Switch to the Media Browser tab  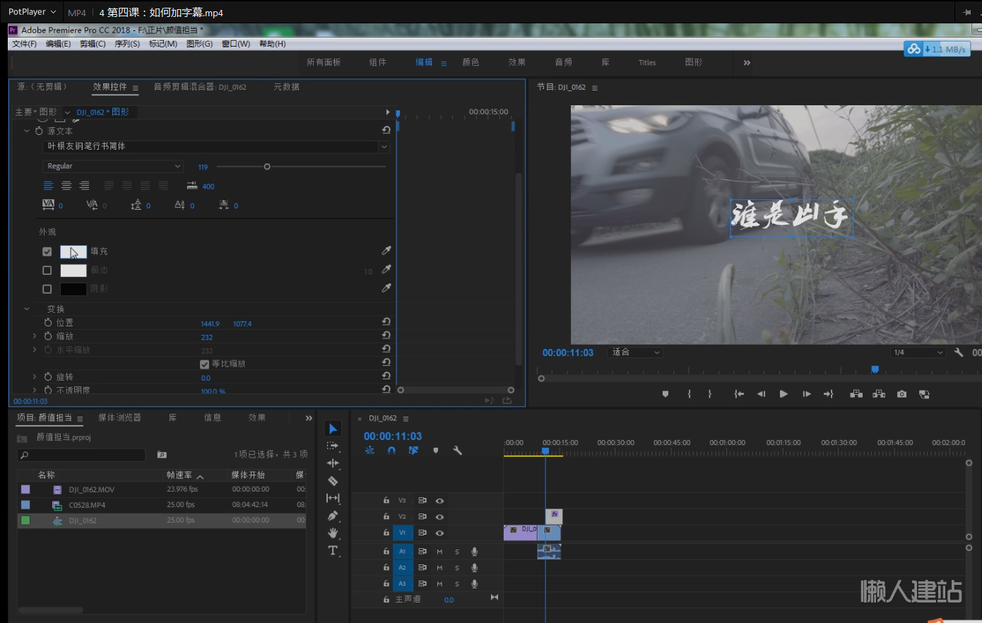coord(119,417)
